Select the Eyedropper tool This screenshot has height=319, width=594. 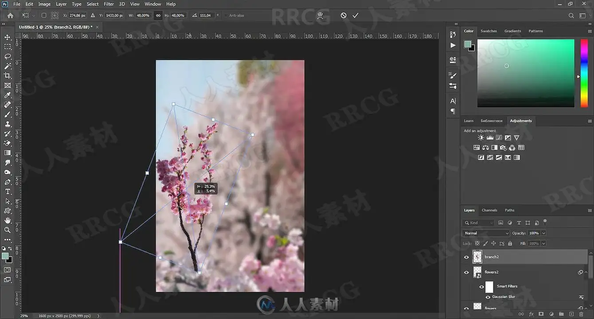coord(8,95)
